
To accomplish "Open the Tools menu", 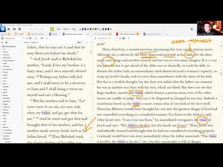I will tap(73, 29).
